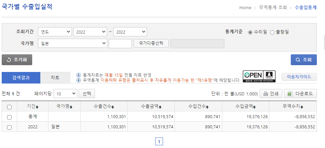Expand the 페이지당 rows-per-page dropdown
The image size is (325, 148).
(65, 94)
